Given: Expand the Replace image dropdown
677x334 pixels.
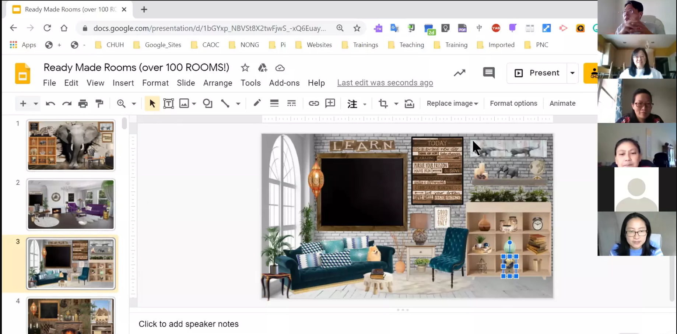Looking at the screenshot, I should tap(452, 103).
